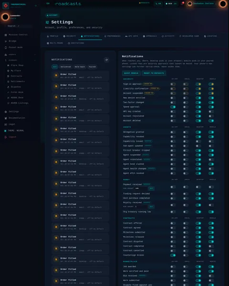Toggle Account deleted Email notifications
The height and width of the screenshot is (286, 229).
pyautogui.click(x=186, y=121)
